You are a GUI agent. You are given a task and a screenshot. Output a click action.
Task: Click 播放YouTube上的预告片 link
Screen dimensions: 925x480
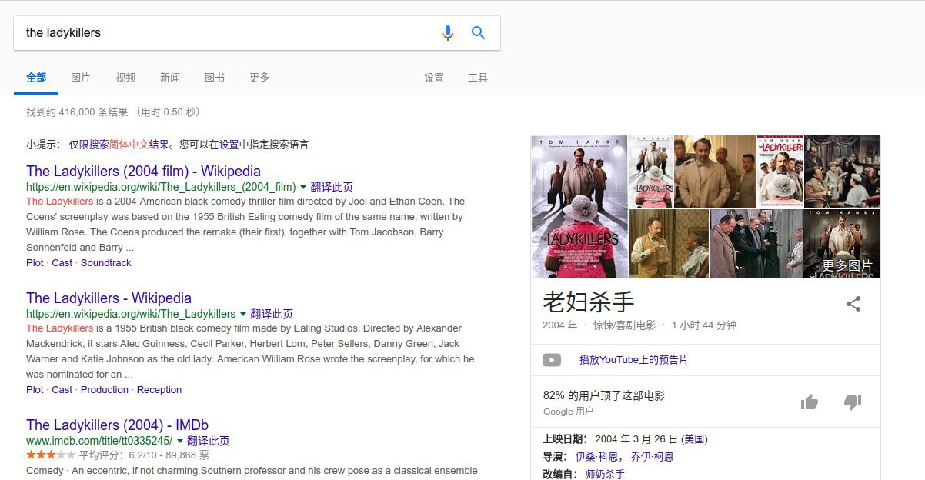[x=633, y=360]
